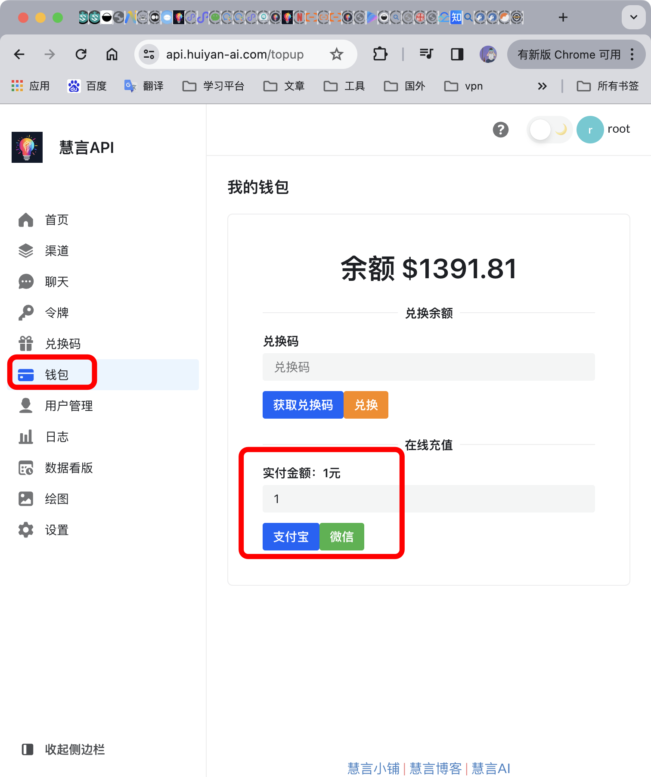Open the 绘图 drawing page

(56, 499)
